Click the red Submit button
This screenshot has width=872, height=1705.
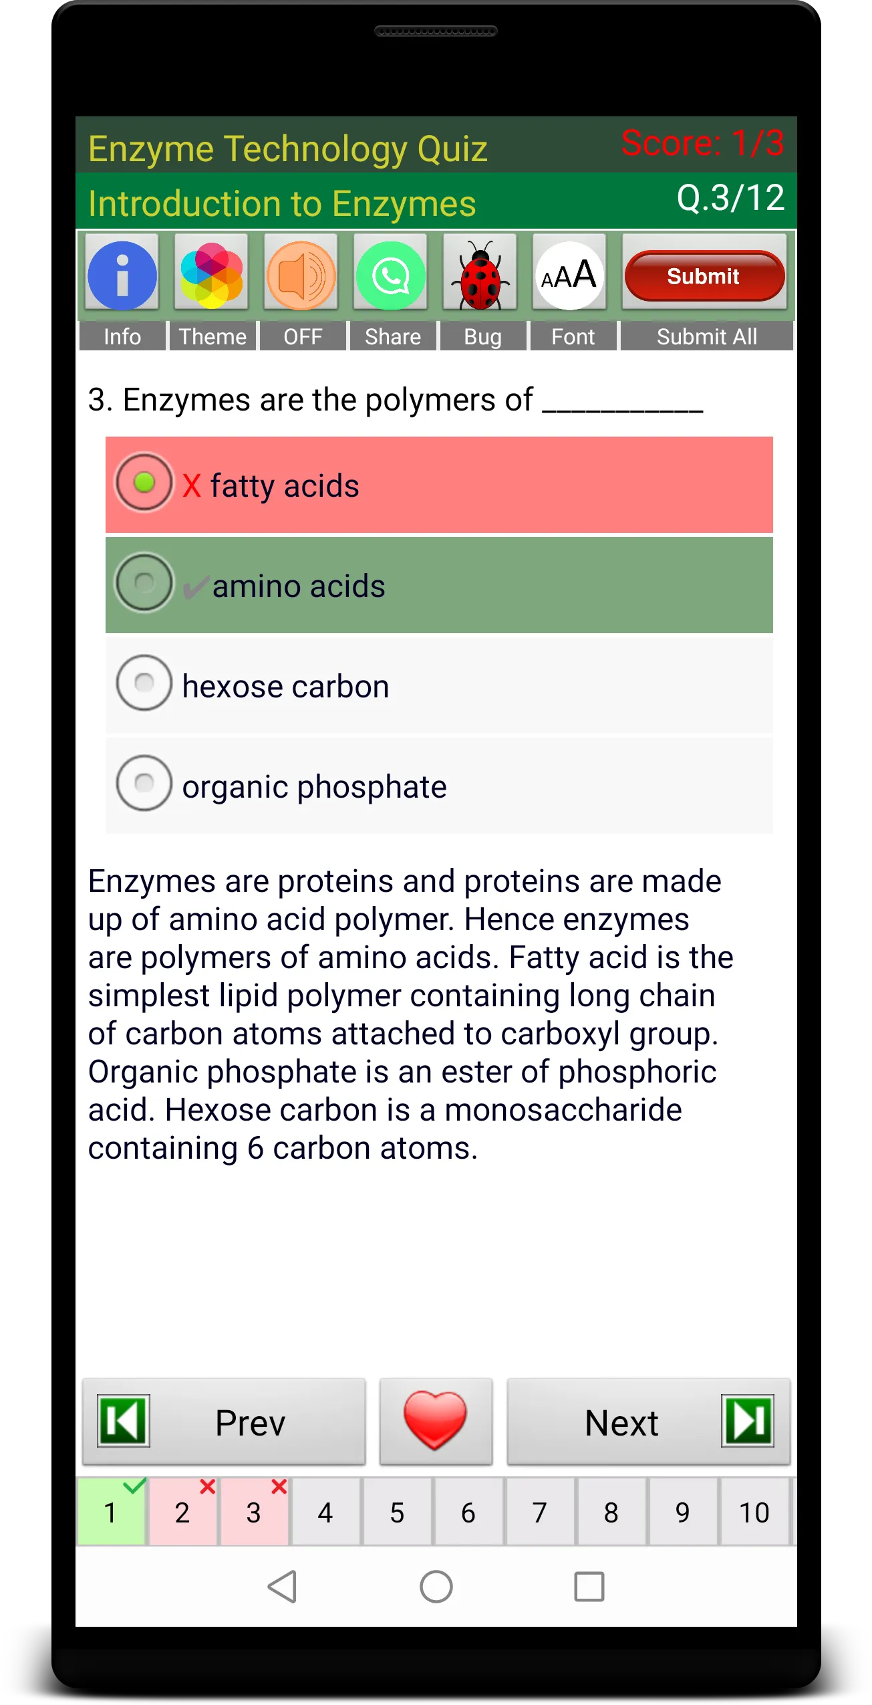(x=704, y=275)
